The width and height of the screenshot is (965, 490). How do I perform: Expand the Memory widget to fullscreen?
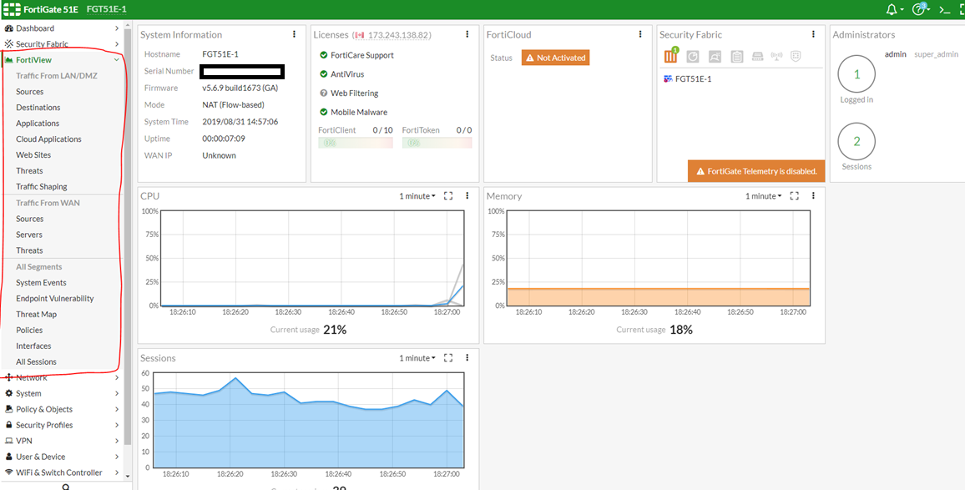tap(795, 196)
